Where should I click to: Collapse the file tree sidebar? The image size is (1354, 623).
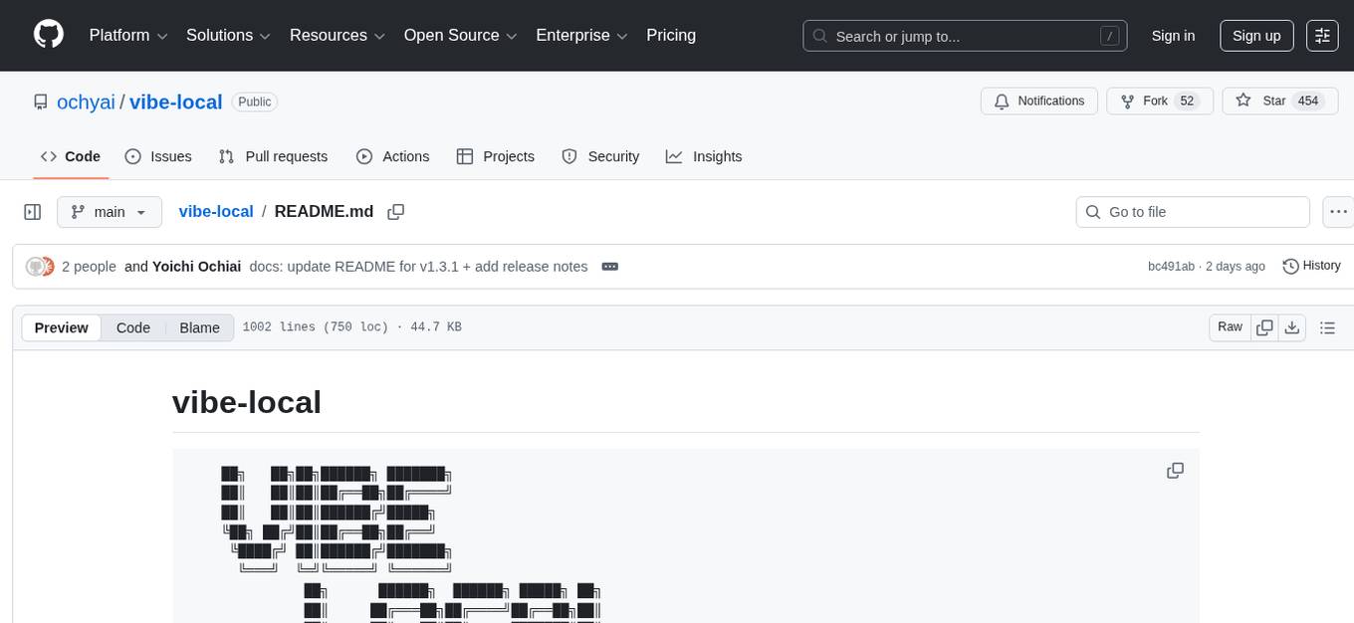coord(33,212)
